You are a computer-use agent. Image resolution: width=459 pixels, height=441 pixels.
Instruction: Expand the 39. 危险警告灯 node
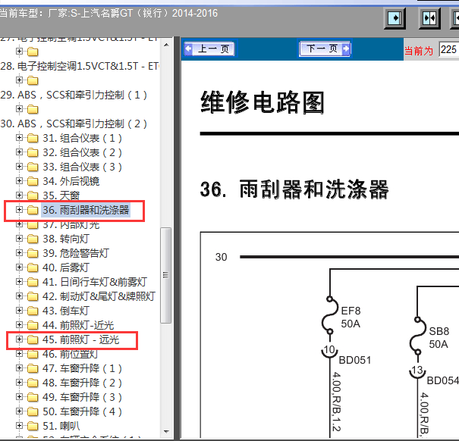click(x=19, y=252)
